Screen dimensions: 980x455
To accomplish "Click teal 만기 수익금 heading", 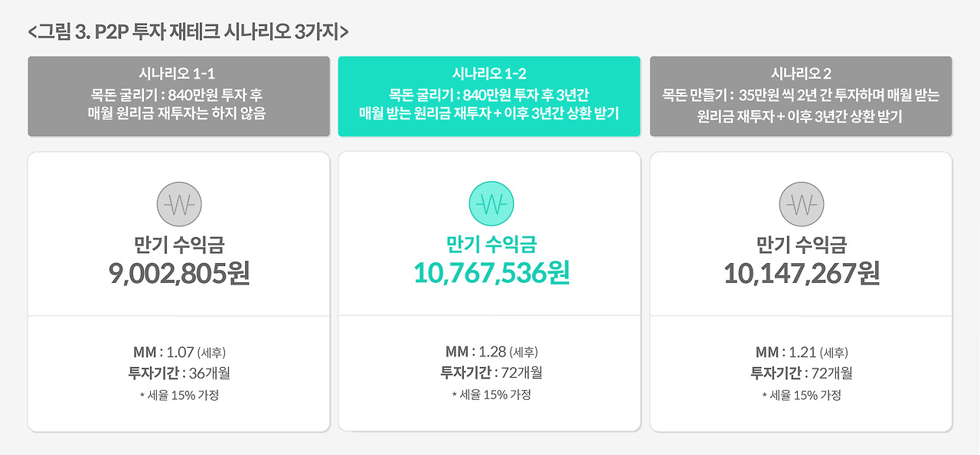I will coord(491,245).
